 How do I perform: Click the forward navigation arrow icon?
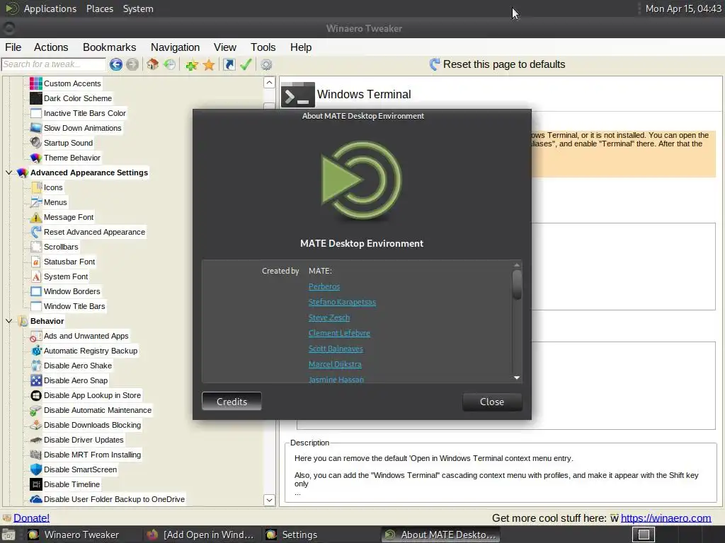point(132,64)
